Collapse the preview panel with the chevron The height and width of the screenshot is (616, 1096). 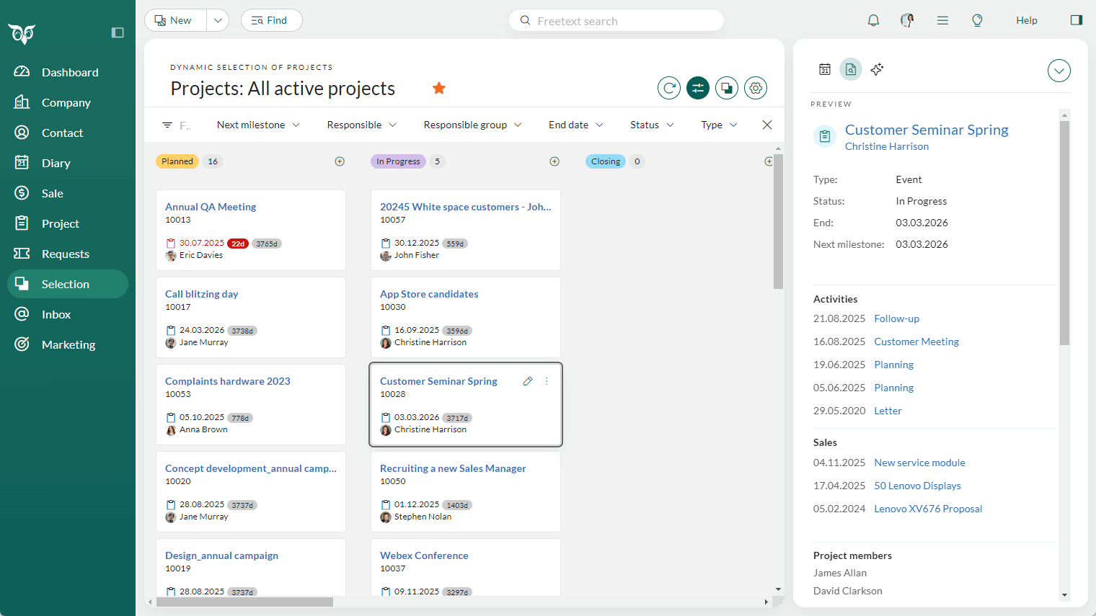(1059, 71)
